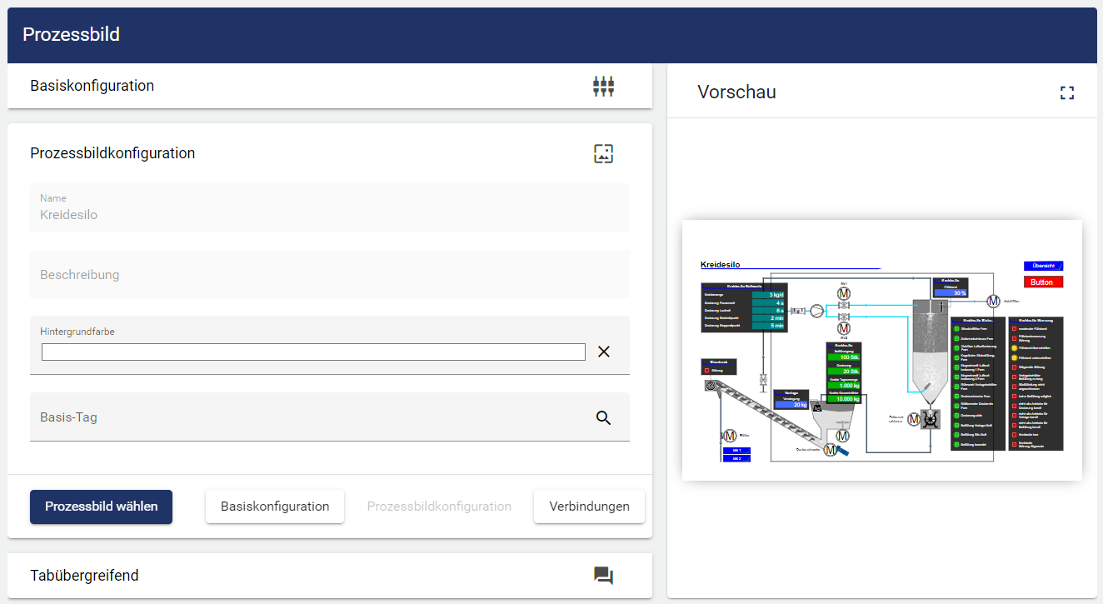This screenshot has height=604, width=1103.
Task: Click the Basiskonfiguration sliders icon
Action: (603, 87)
